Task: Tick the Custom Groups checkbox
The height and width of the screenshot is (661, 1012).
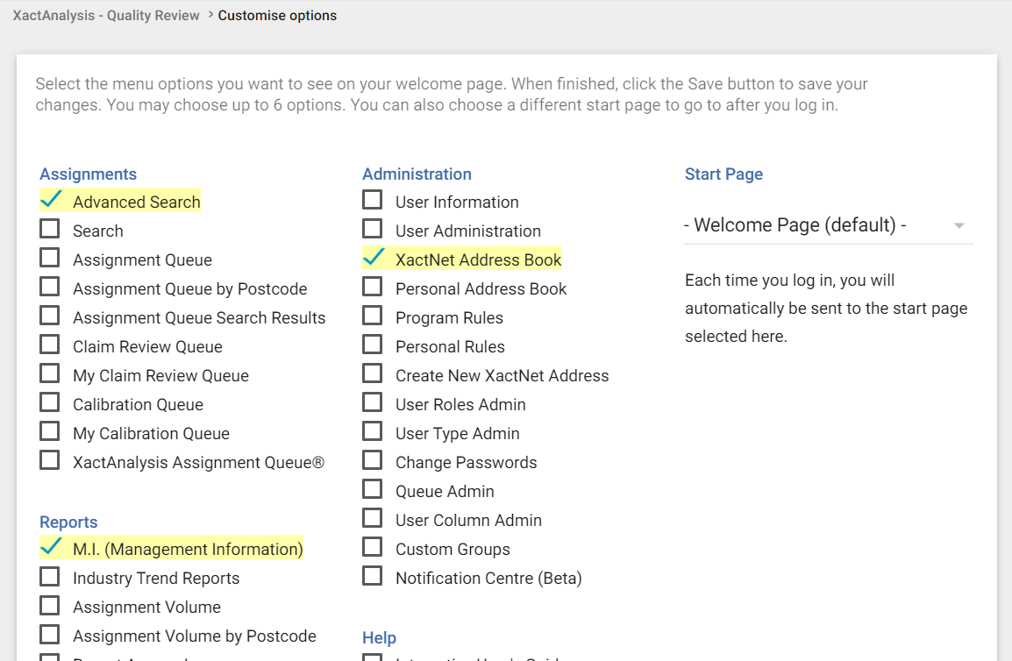Action: [373, 548]
